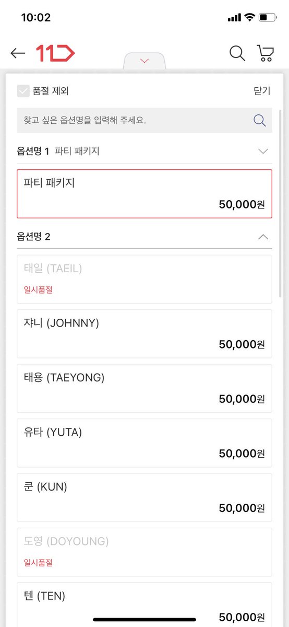289x627 pixels.
Task: Tap sold-out 태일 (TAEIL) option
Action: (144, 279)
